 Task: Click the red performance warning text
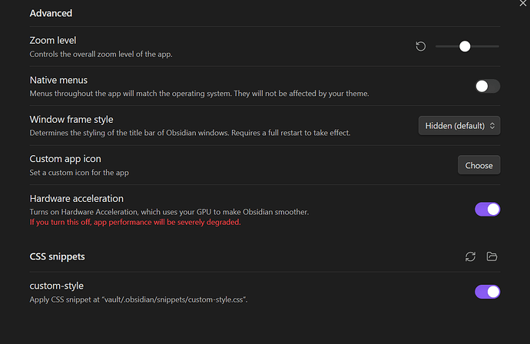[x=135, y=222]
